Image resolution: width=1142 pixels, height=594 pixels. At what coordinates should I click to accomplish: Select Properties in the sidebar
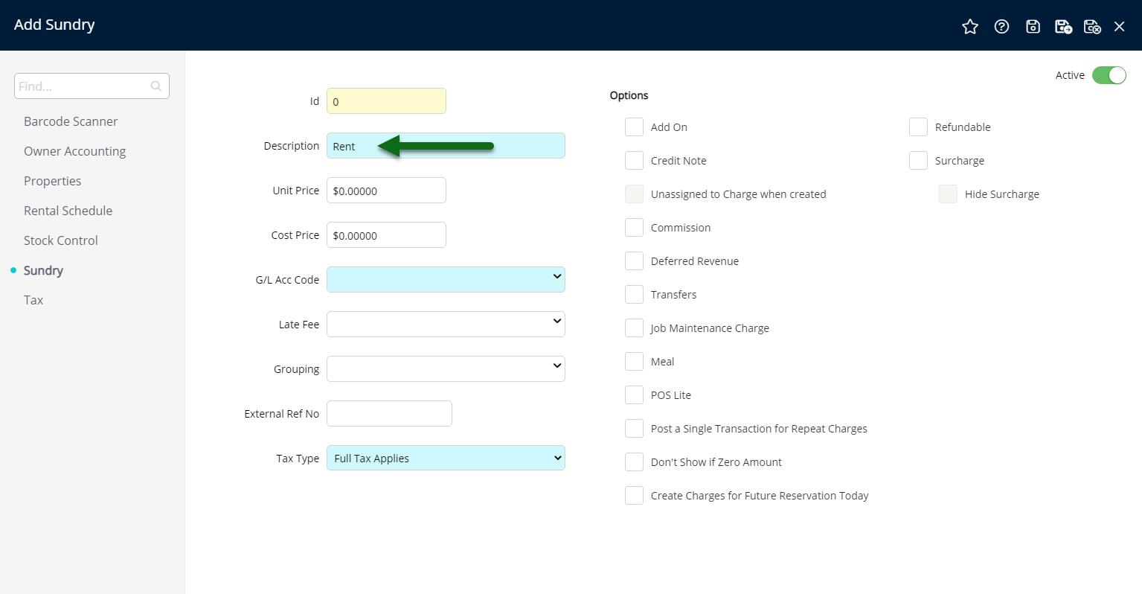tap(52, 181)
